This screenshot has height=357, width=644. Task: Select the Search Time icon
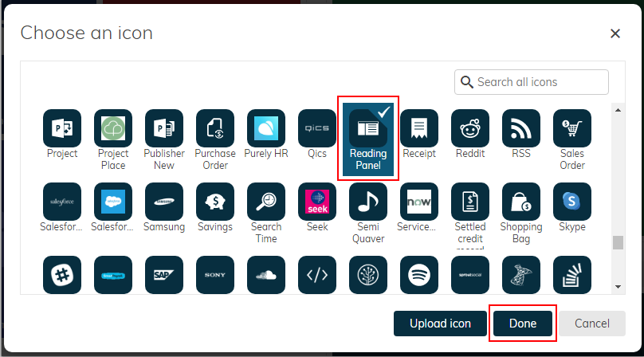265,202
